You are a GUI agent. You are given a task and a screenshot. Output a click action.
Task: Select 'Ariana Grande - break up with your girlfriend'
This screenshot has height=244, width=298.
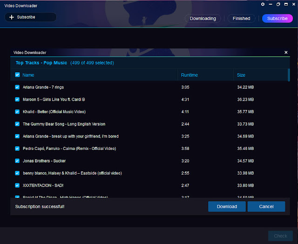(x=71, y=136)
